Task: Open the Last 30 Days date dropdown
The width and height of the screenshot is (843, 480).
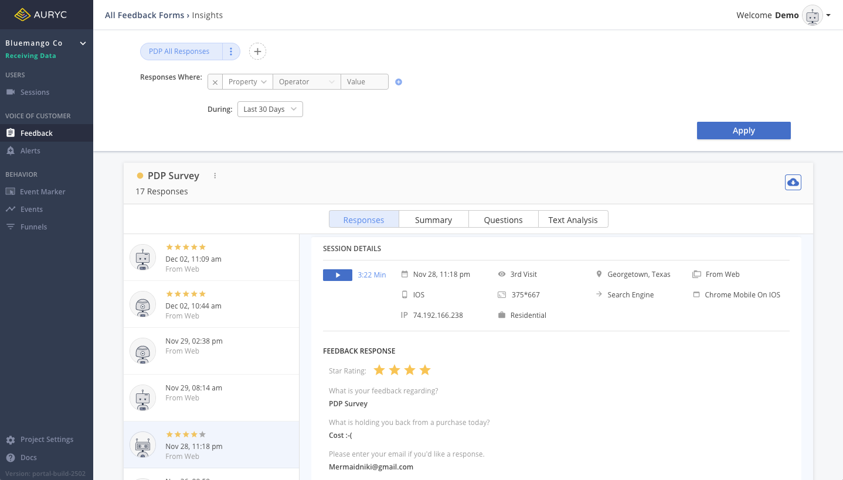Action: coord(270,109)
